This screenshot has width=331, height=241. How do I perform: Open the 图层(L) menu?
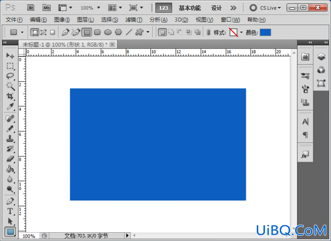[85, 20]
